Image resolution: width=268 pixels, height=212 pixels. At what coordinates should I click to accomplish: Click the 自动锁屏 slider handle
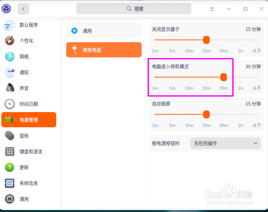206,114
